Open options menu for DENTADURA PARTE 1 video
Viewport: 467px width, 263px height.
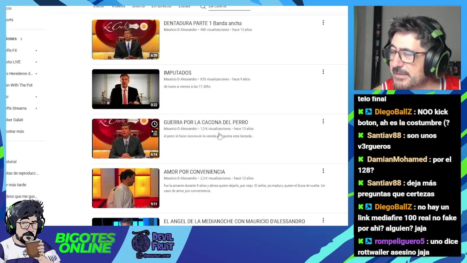pyautogui.click(x=323, y=23)
